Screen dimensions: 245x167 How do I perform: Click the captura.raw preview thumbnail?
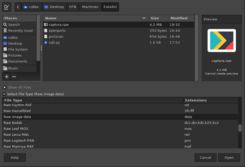221,41
